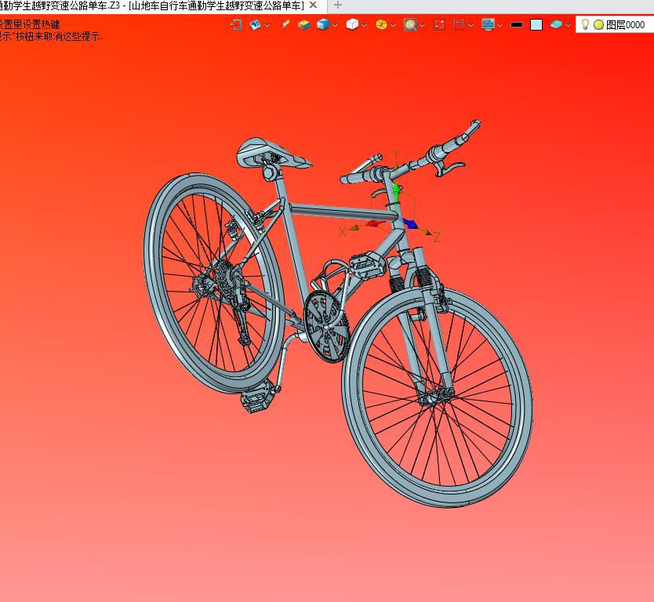Open the dropdown beside the yellow faceted sphere

(394, 25)
